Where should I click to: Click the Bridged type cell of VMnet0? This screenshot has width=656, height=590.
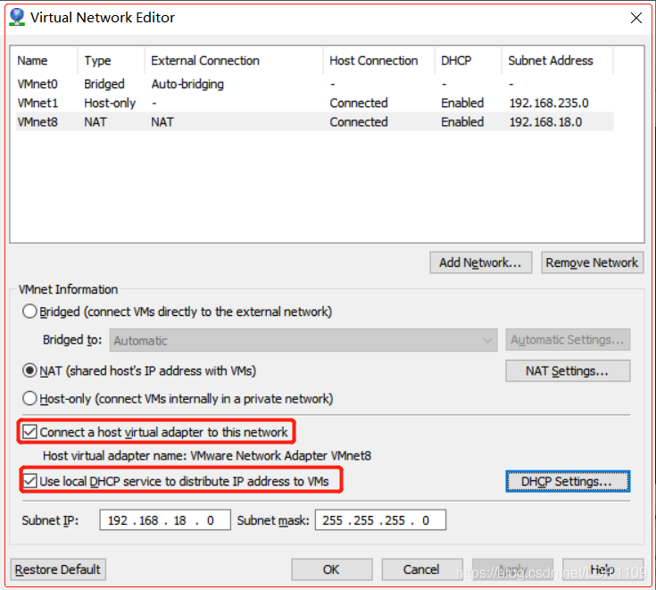(104, 84)
